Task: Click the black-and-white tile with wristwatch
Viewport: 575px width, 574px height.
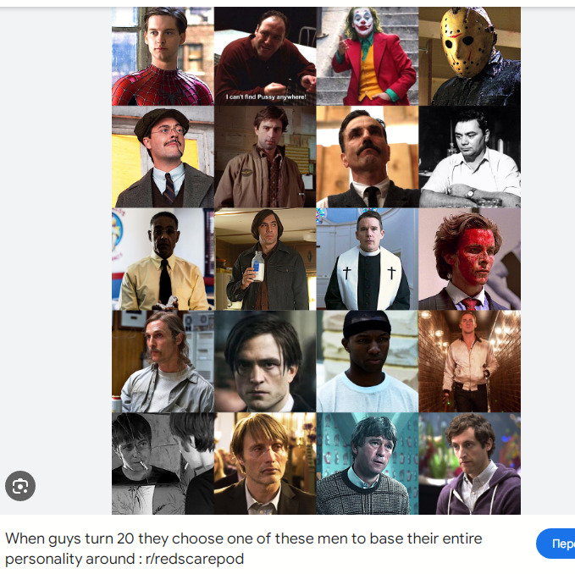Action: [x=470, y=157]
